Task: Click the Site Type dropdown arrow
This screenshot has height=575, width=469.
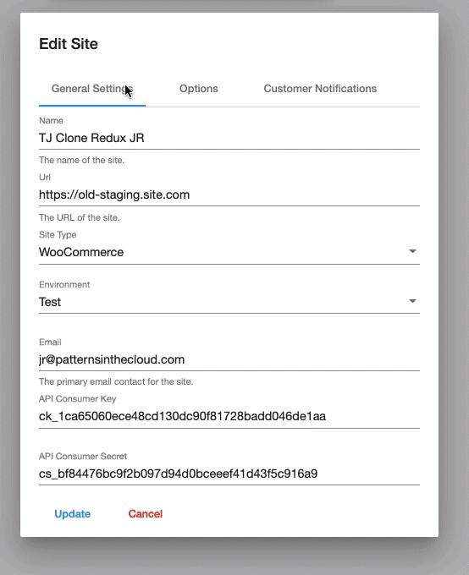Action: tap(412, 251)
